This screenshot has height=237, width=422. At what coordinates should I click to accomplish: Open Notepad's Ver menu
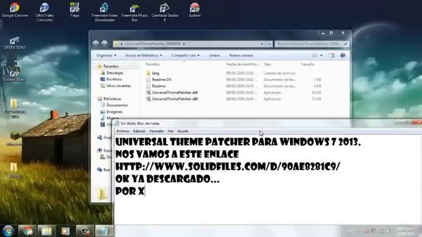(171, 131)
